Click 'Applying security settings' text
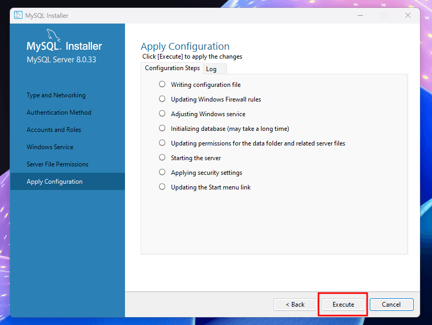This screenshot has width=432, height=325. click(207, 173)
